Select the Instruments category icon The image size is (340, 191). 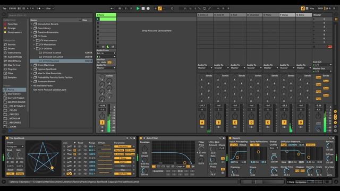pos(5,53)
